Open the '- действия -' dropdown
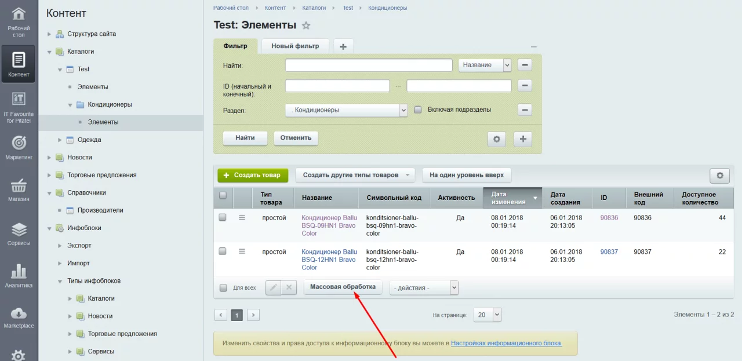The height and width of the screenshot is (361, 742). point(424,288)
